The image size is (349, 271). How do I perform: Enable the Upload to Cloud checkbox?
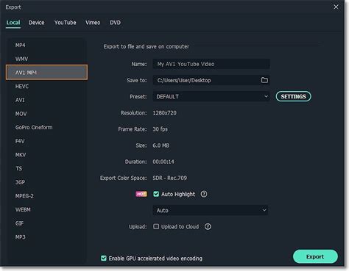[156, 227]
